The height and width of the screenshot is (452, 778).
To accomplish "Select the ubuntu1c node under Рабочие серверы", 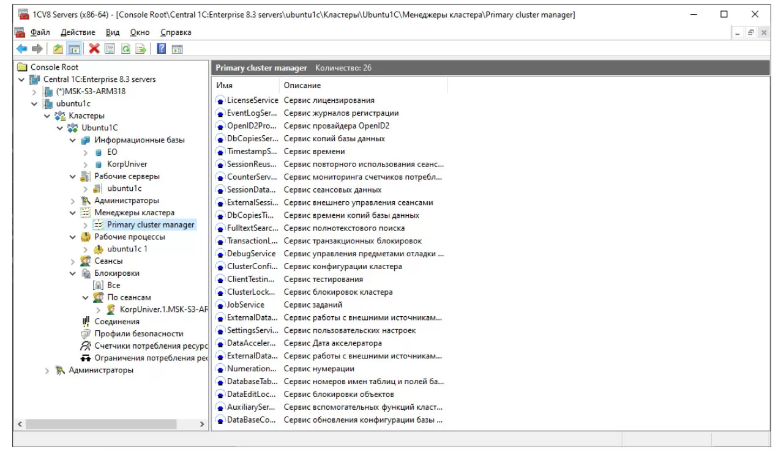I will [124, 188].
